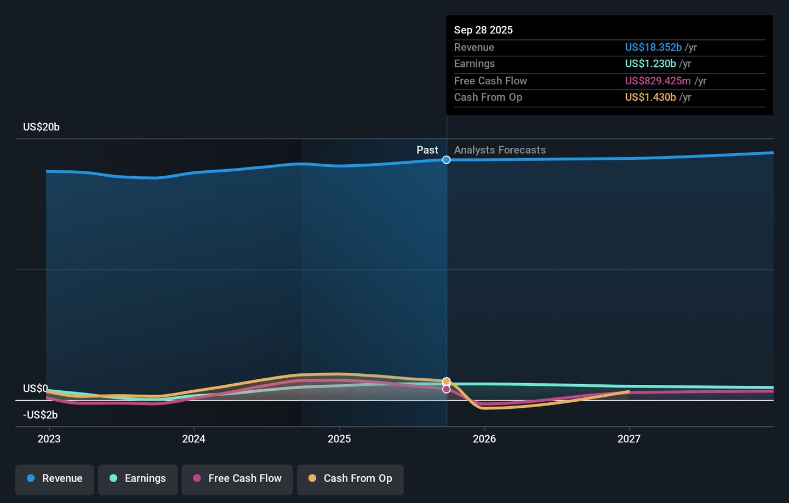
Task: Click the orange Cash From Op legend dot
Action: [x=312, y=478]
